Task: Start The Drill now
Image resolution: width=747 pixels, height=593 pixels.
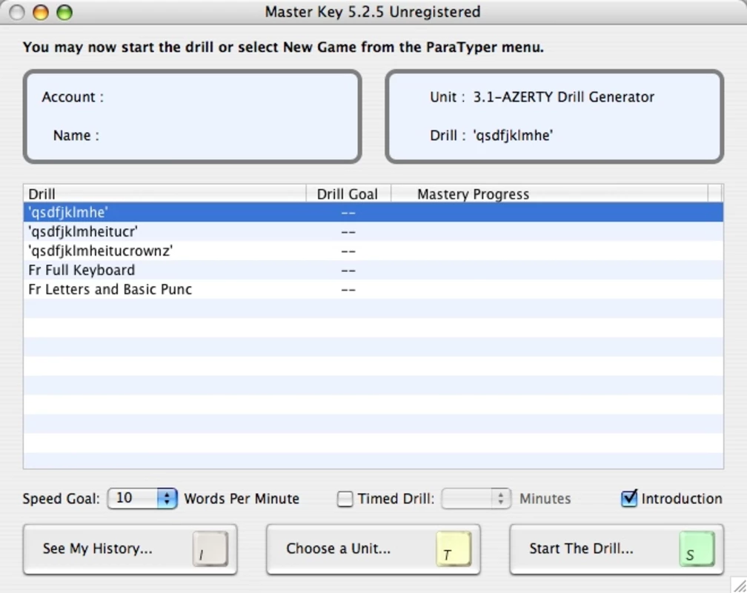Action: pos(617,549)
